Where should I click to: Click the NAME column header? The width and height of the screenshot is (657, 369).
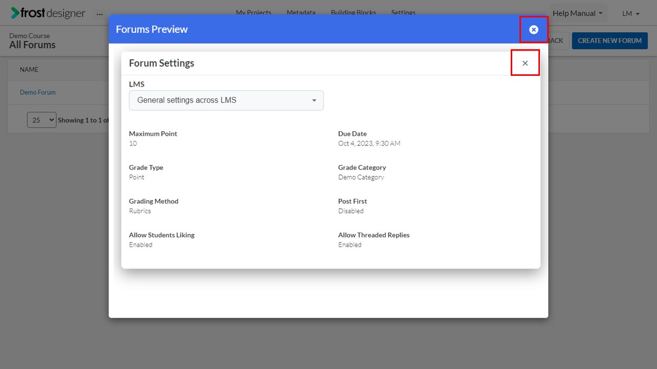29,70
